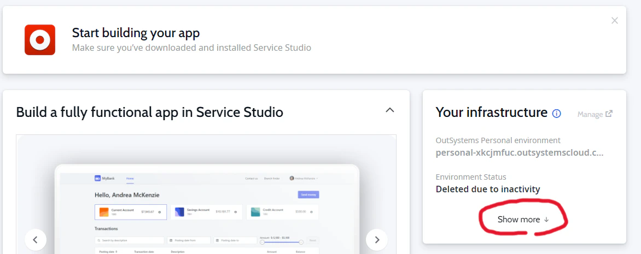Click the Start building your app heading

136,33
